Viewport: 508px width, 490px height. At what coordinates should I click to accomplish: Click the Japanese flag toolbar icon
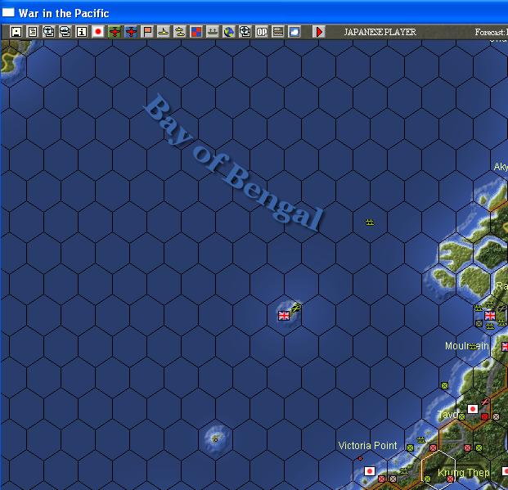coord(98,32)
